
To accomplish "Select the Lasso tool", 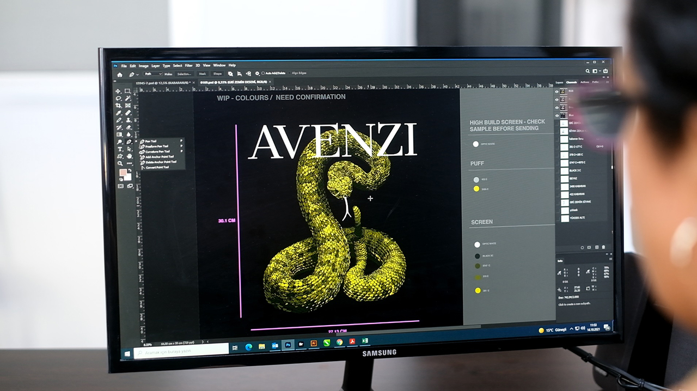I will 118,99.
